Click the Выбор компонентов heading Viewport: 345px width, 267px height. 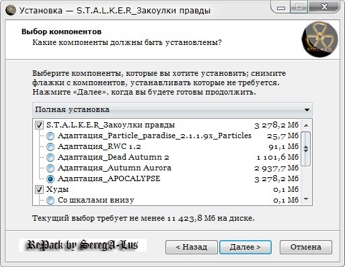pos(61,32)
